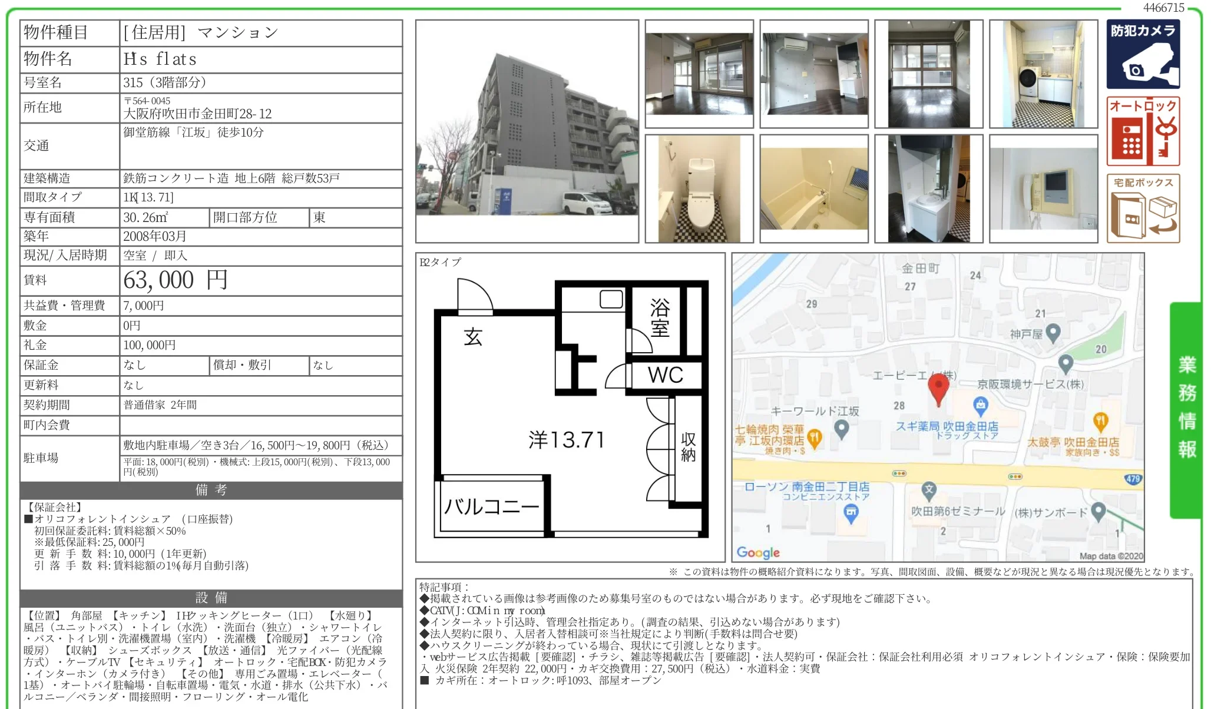The height and width of the screenshot is (709, 1211).
Task: Open the large building exterior photo
Action: click(527, 131)
